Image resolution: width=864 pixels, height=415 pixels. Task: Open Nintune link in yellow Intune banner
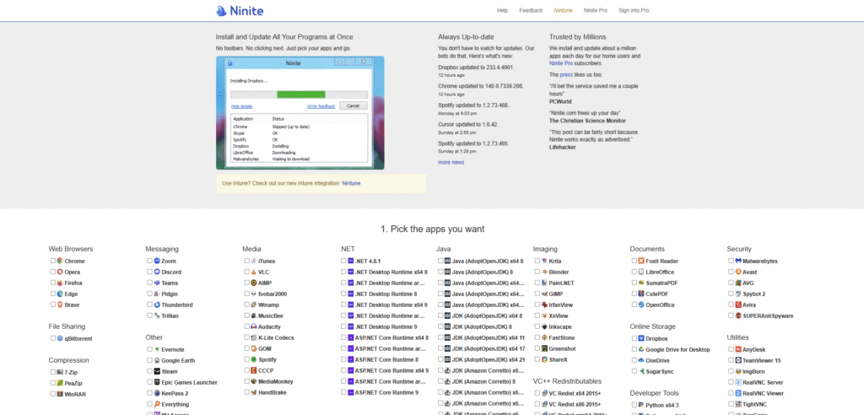352,183
